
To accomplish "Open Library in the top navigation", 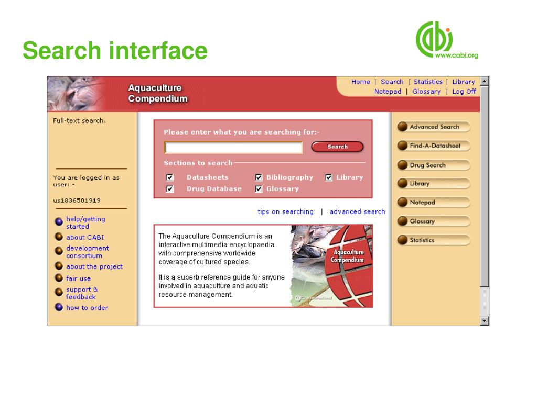I will click(x=464, y=82).
